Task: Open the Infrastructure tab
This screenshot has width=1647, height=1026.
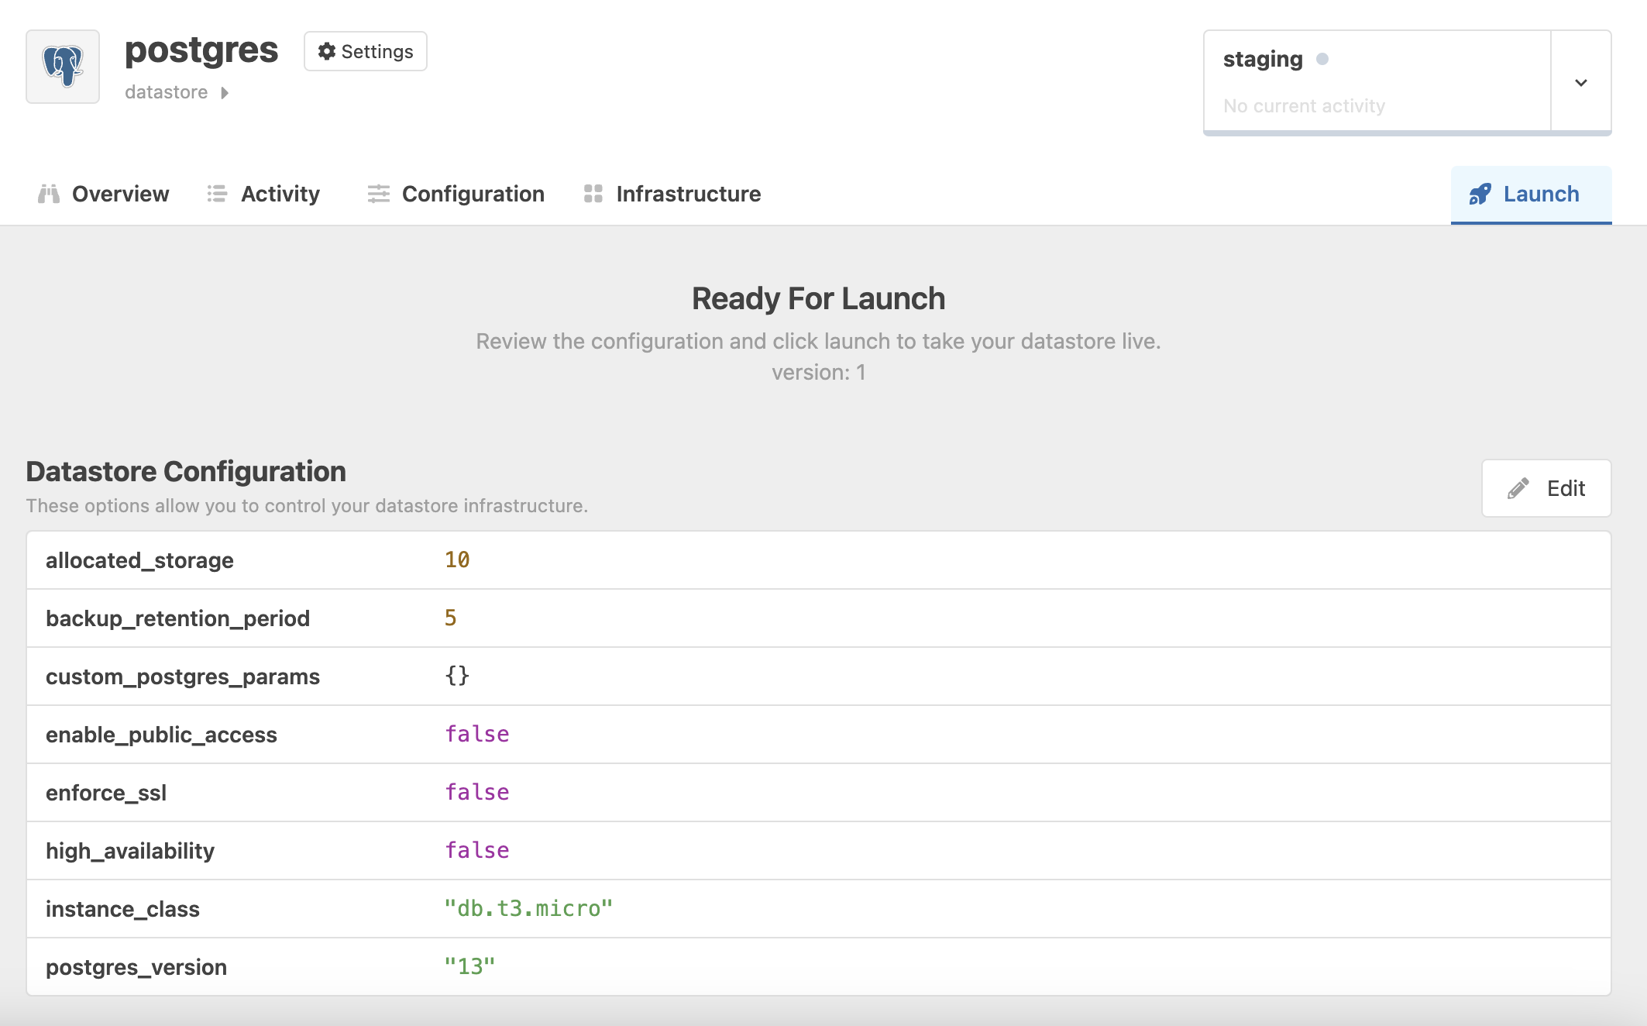Action: pos(688,194)
